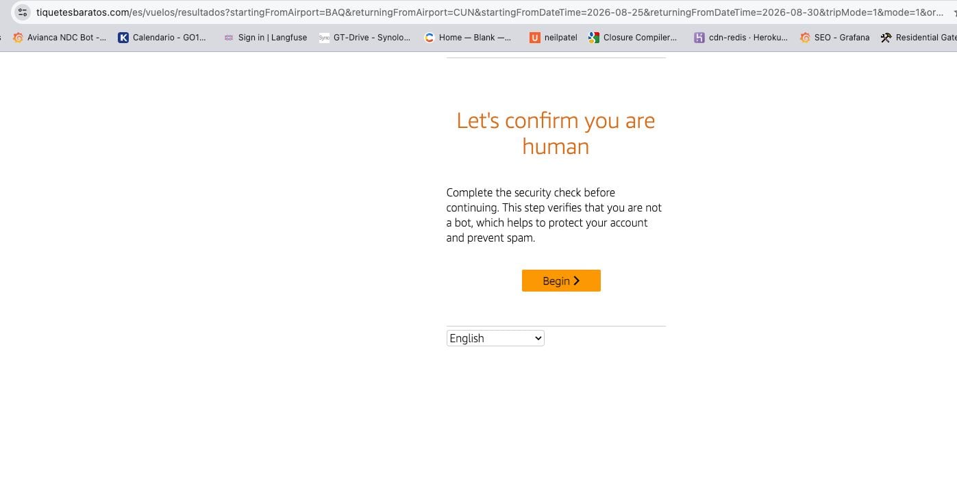Open the Calendario GO1 bookmark
Image resolution: width=957 pixels, height=488 pixels.
tap(162, 38)
